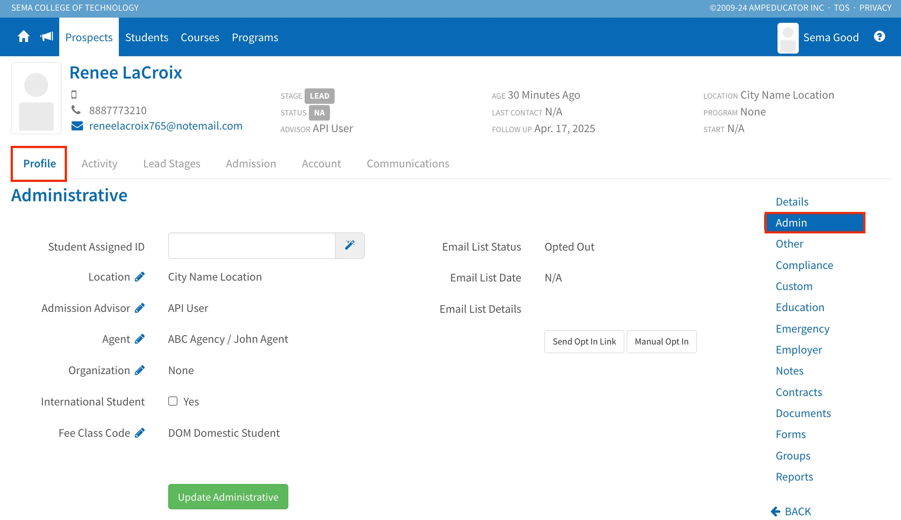
Task: Open the Students menu
Action: (147, 37)
